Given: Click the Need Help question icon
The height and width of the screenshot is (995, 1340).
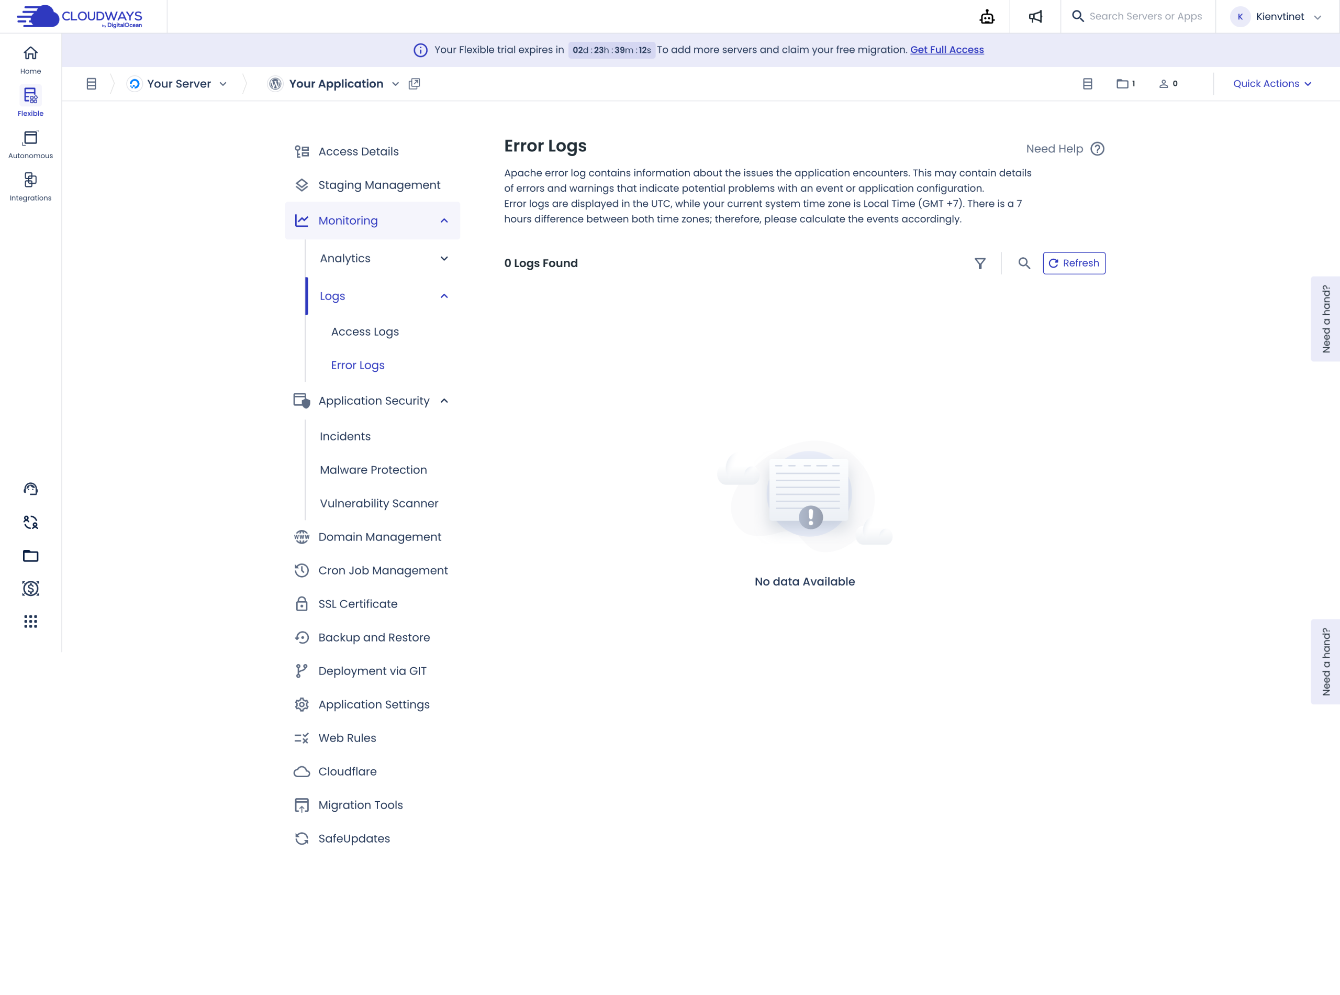Looking at the screenshot, I should [1098, 149].
